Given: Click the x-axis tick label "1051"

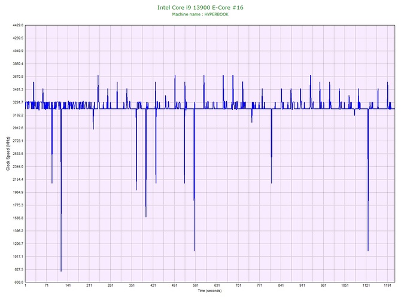Looking at the screenshot, I should tap(345, 285).
